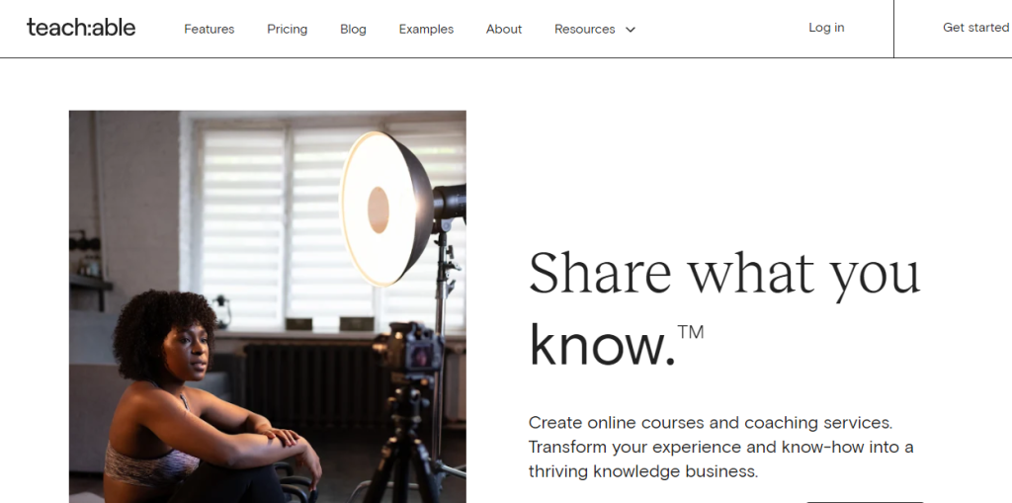Click the teach:able logo
Viewport: 1012px width, 503px height.
tap(81, 28)
